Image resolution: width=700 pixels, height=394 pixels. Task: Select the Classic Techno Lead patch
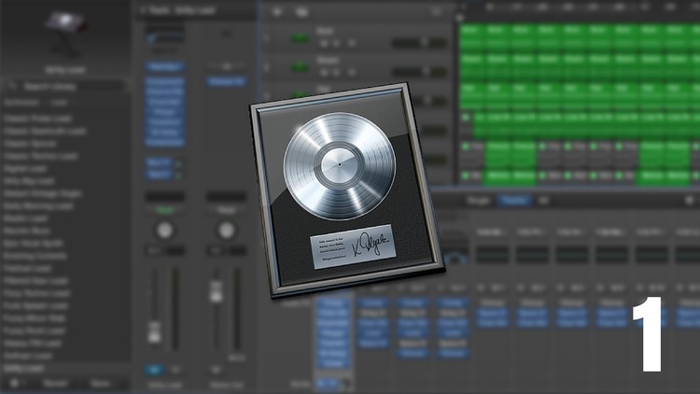click(x=40, y=156)
